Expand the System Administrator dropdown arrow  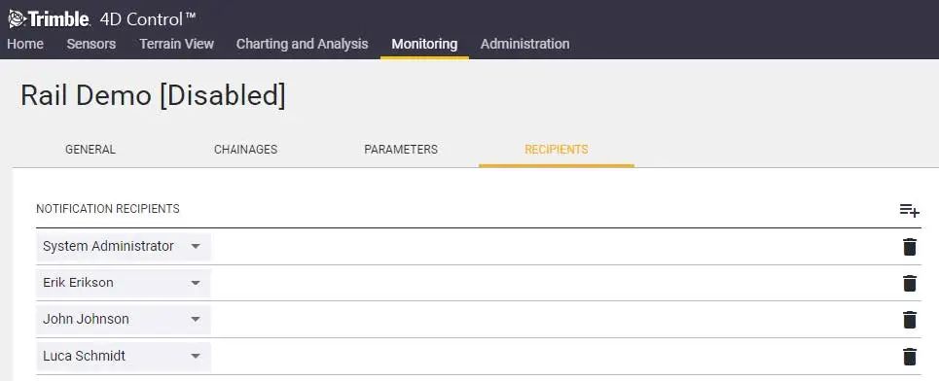point(196,247)
